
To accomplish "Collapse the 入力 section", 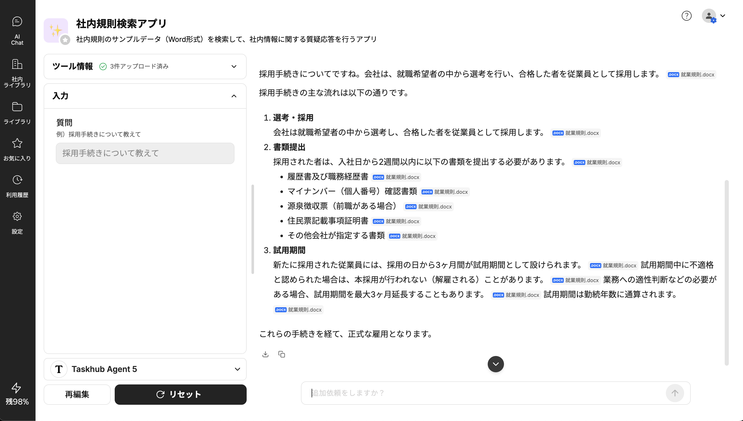I will click(x=234, y=96).
